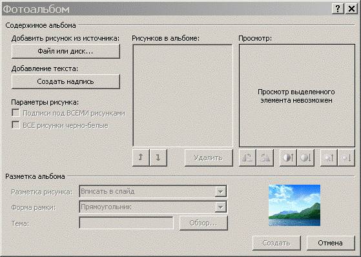Rotate picture counterclockwise icon

247,158
